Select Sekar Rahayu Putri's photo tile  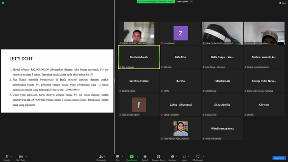(181, 129)
